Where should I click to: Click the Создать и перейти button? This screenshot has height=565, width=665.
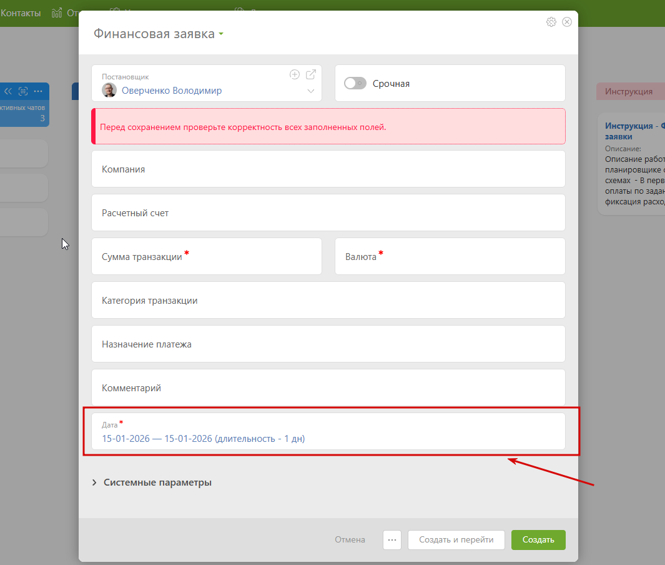456,539
